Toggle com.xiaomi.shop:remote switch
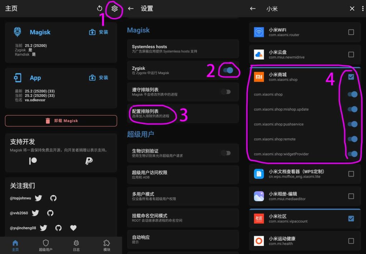The height and width of the screenshot is (254, 366). pyautogui.click(x=352, y=139)
